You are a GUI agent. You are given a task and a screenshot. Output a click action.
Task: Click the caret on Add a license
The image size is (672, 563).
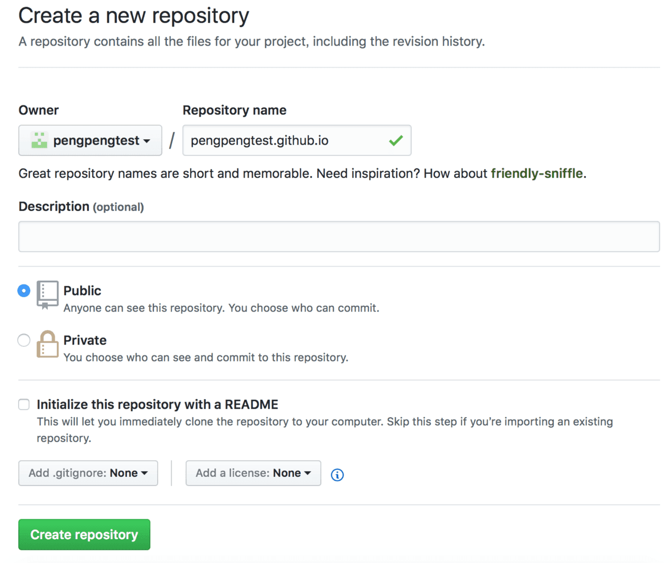307,473
